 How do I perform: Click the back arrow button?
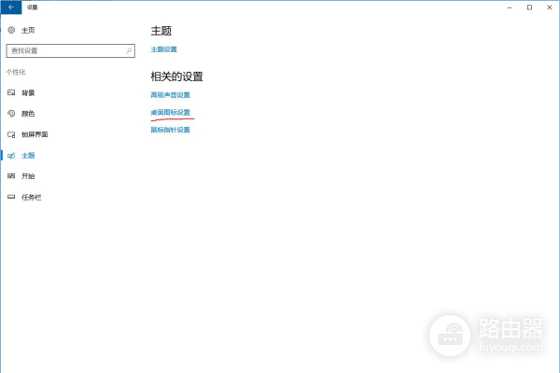(11, 7)
